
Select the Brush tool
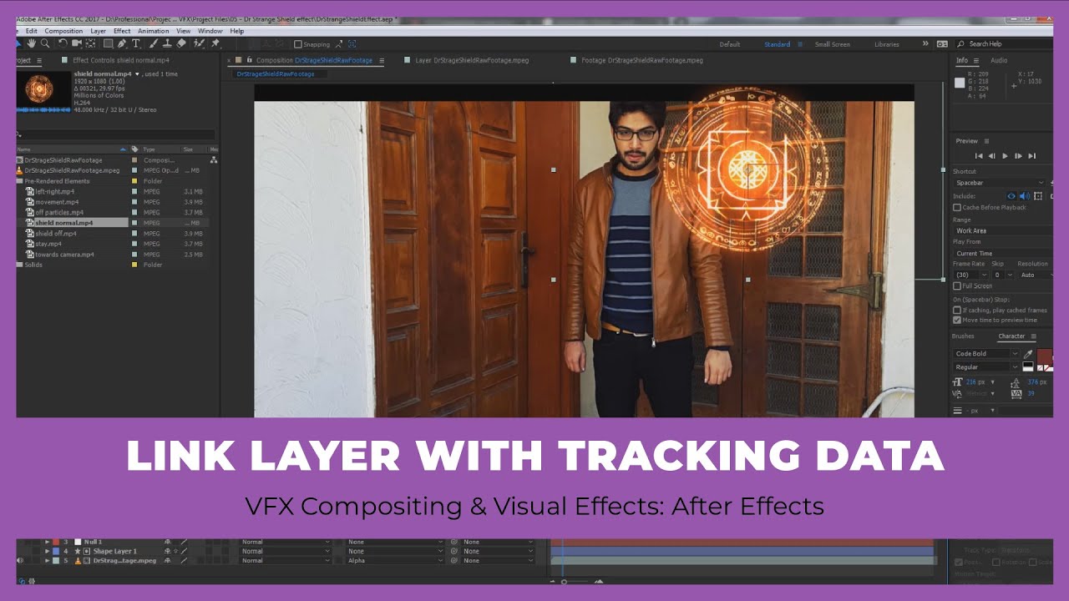click(153, 43)
